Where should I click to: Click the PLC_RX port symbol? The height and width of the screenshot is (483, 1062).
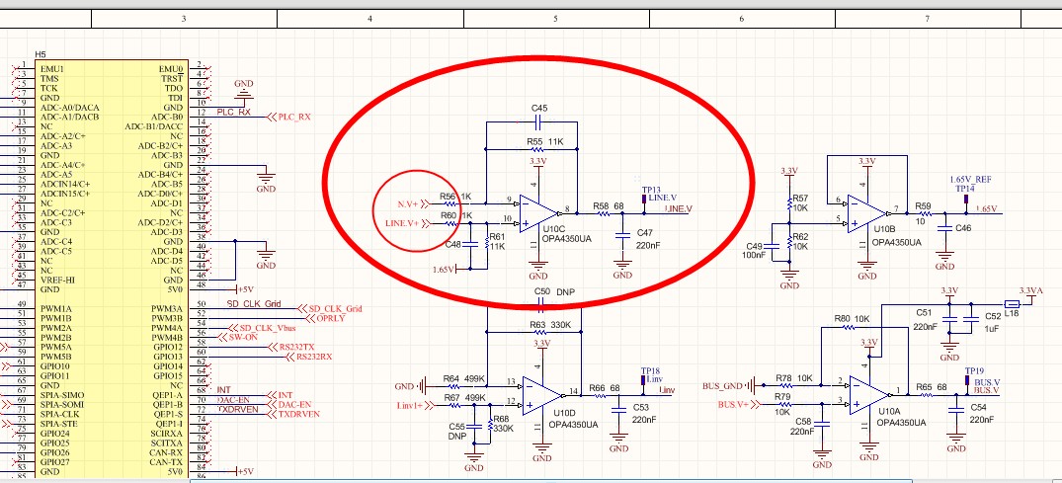pyautogui.click(x=289, y=118)
